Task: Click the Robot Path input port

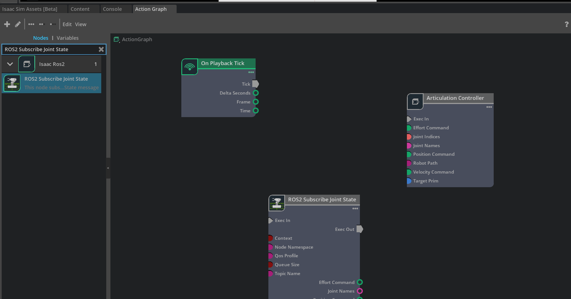Action: point(409,163)
